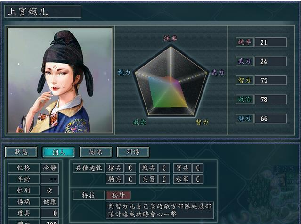The height and width of the screenshot is (224, 301).
Task: Click the 水軍 troop aptitude label
Action: click(182, 179)
